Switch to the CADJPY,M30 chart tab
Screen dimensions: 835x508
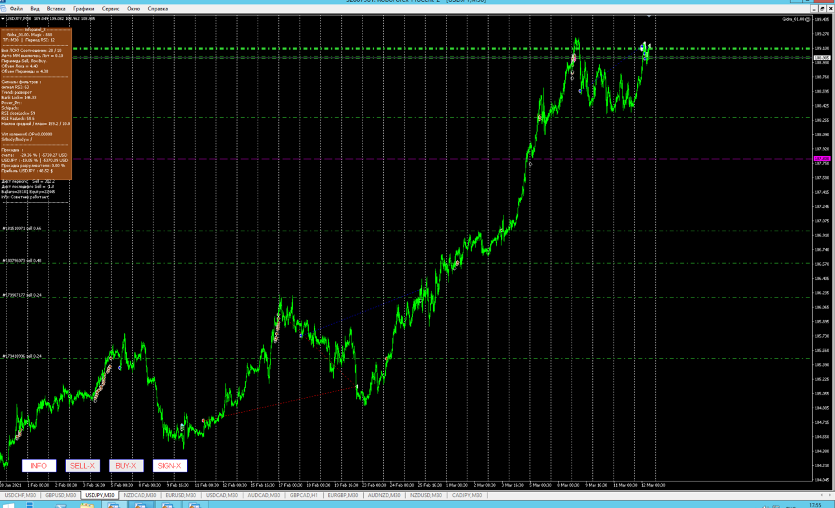point(467,496)
